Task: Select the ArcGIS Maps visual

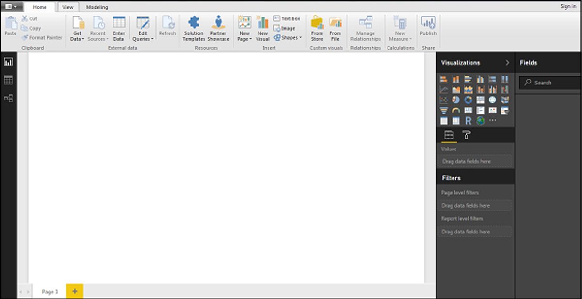Action: [x=480, y=121]
